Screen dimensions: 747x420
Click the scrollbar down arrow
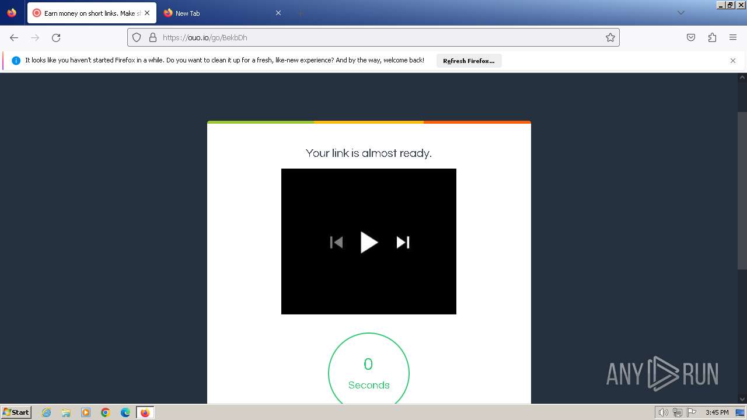742,400
